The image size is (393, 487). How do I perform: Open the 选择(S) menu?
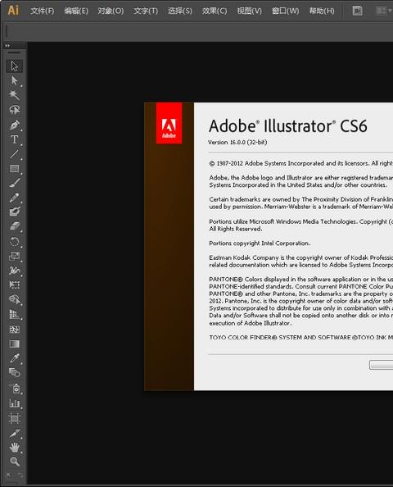pos(180,11)
